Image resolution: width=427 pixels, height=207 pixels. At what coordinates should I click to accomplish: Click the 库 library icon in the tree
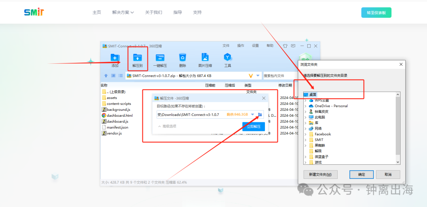click(x=311, y=123)
